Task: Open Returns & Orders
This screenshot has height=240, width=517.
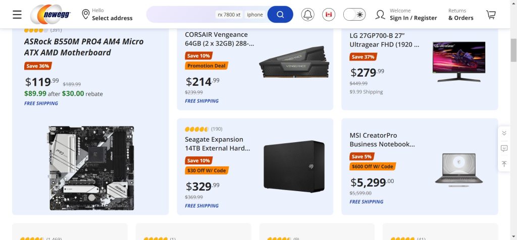Action: coord(460,14)
